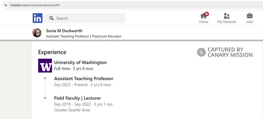Image resolution: width=263 pixels, height=119 pixels.
Task: Click the LinkedIn logo icon
Action: click(x=37, y=18)
